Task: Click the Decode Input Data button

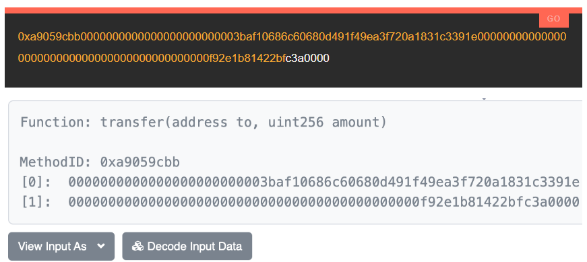Action: tap(187, 247)
